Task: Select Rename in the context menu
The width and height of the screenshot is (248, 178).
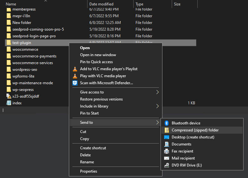Action: [87, 162]
